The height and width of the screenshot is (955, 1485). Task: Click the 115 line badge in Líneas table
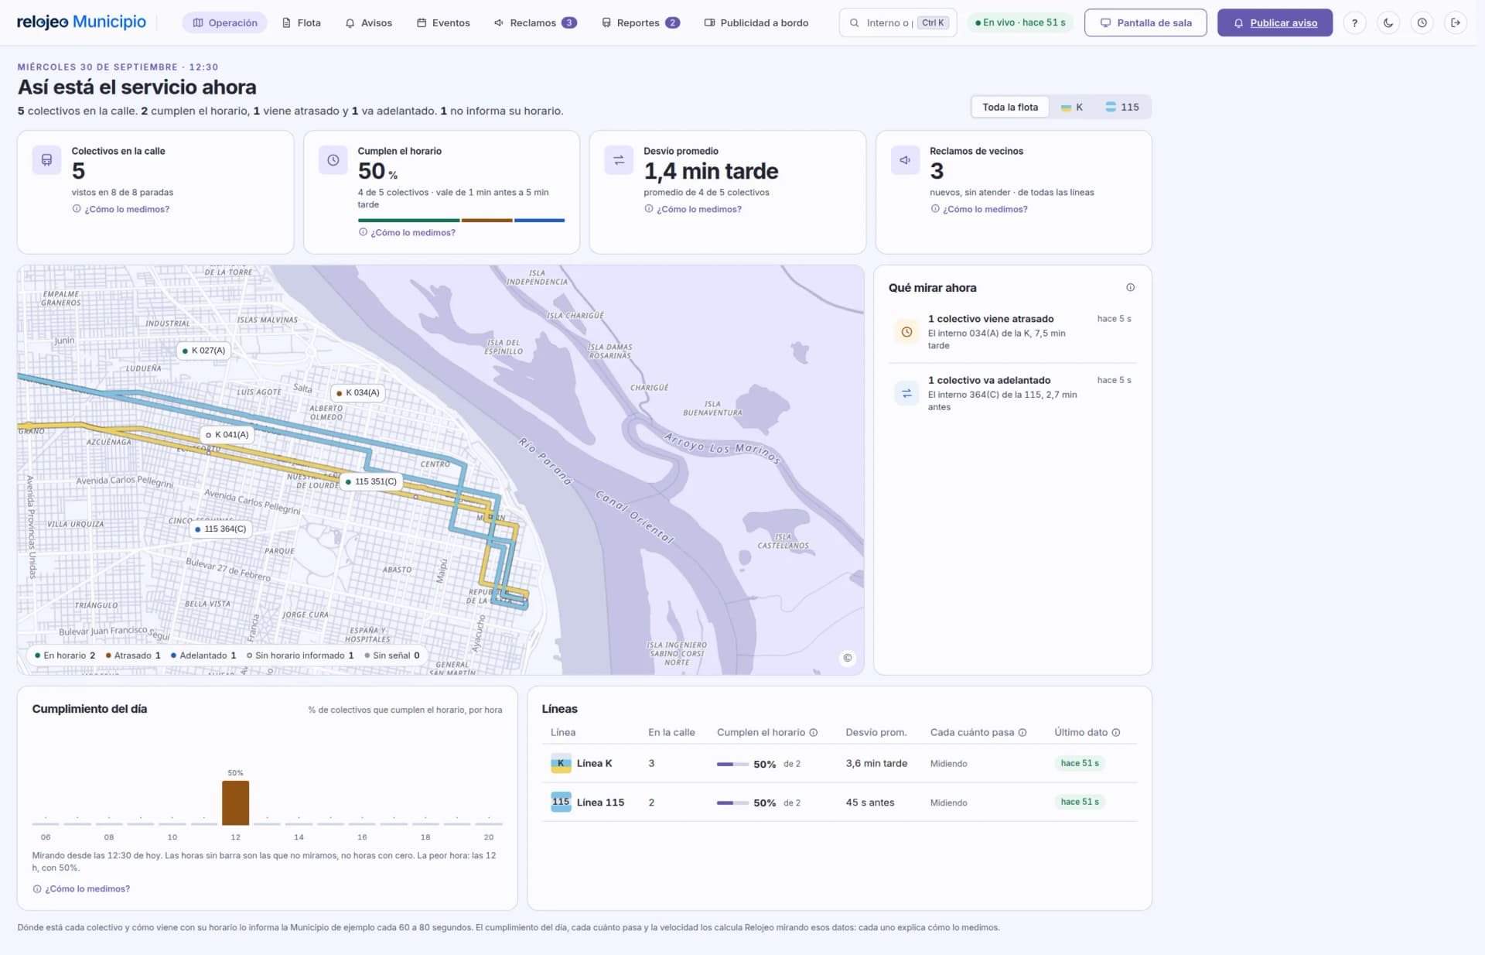[x=561, y=803]
